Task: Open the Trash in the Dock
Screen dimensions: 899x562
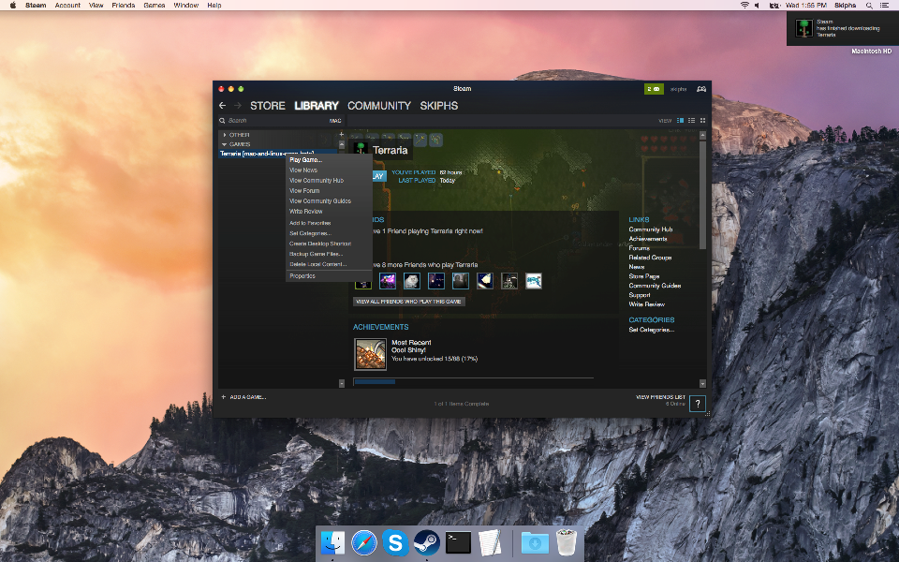Action: point(566,542)
